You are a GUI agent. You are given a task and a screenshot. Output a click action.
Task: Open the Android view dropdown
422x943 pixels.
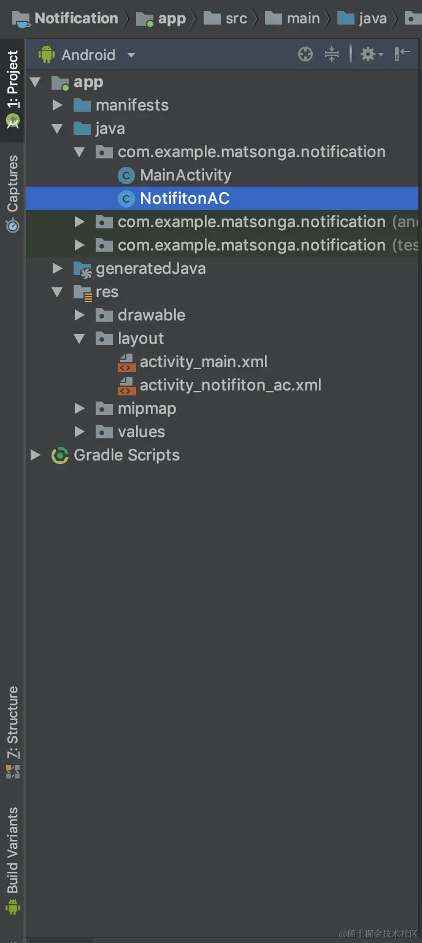[x=131, y=55]
